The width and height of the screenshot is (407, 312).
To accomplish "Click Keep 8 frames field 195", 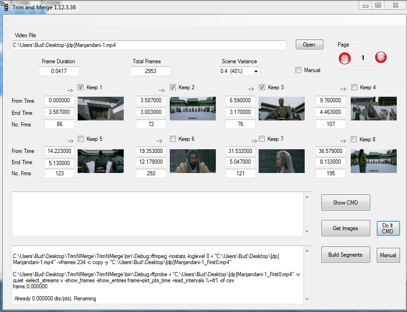I will 331,173.
